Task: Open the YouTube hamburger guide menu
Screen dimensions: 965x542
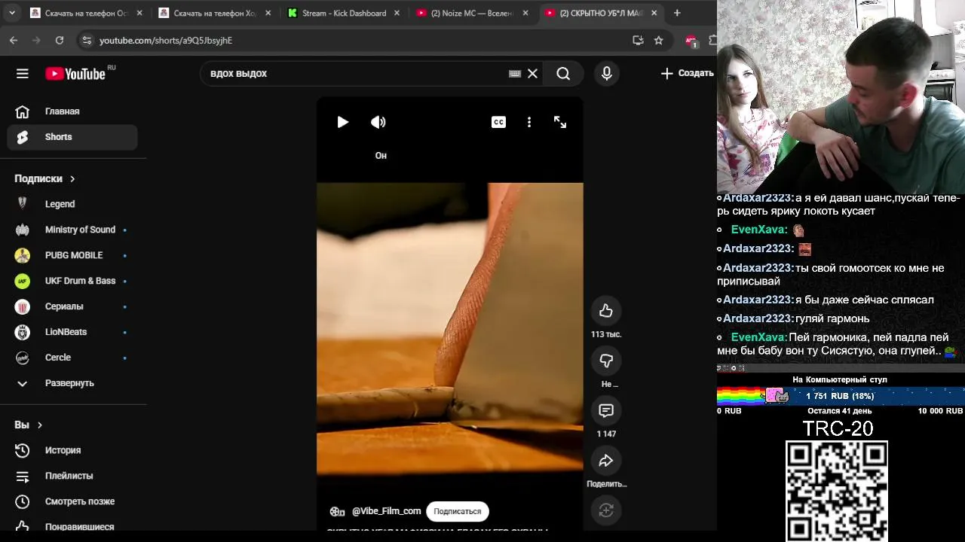Action: [x=23, y=73]
